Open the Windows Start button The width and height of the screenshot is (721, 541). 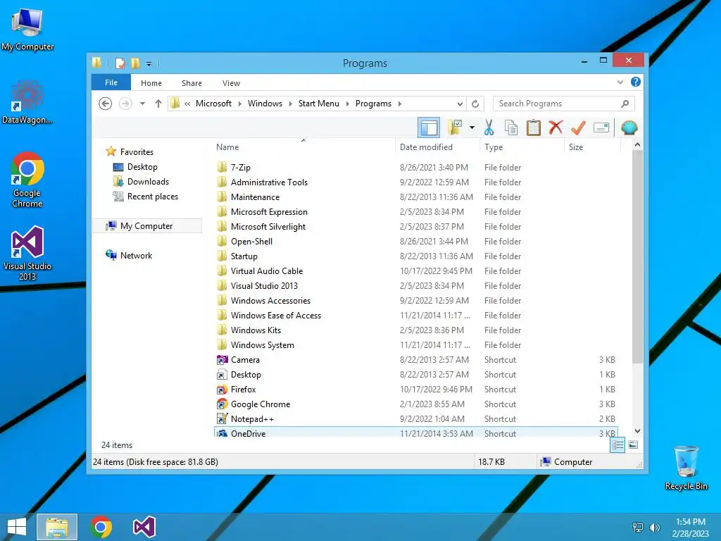click(x=17, y=527)
